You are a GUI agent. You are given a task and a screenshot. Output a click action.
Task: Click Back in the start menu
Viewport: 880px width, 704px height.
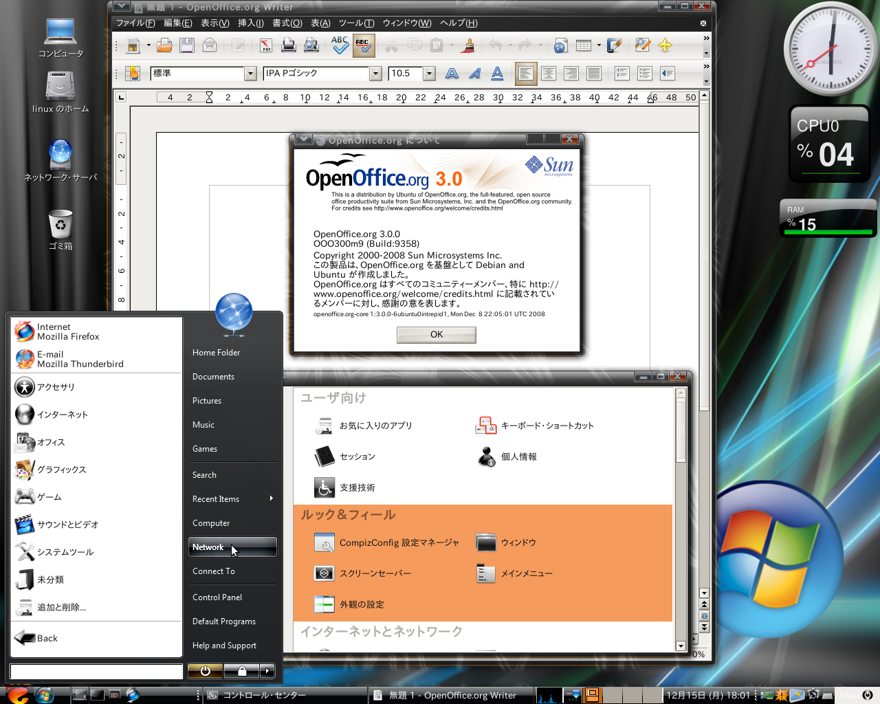point(97,639)
